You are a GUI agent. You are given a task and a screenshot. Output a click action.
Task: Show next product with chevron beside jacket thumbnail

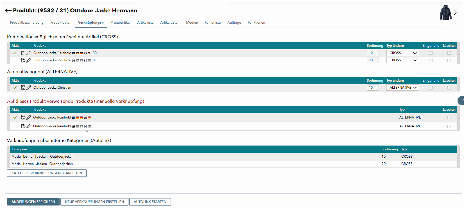click(455, 13)
